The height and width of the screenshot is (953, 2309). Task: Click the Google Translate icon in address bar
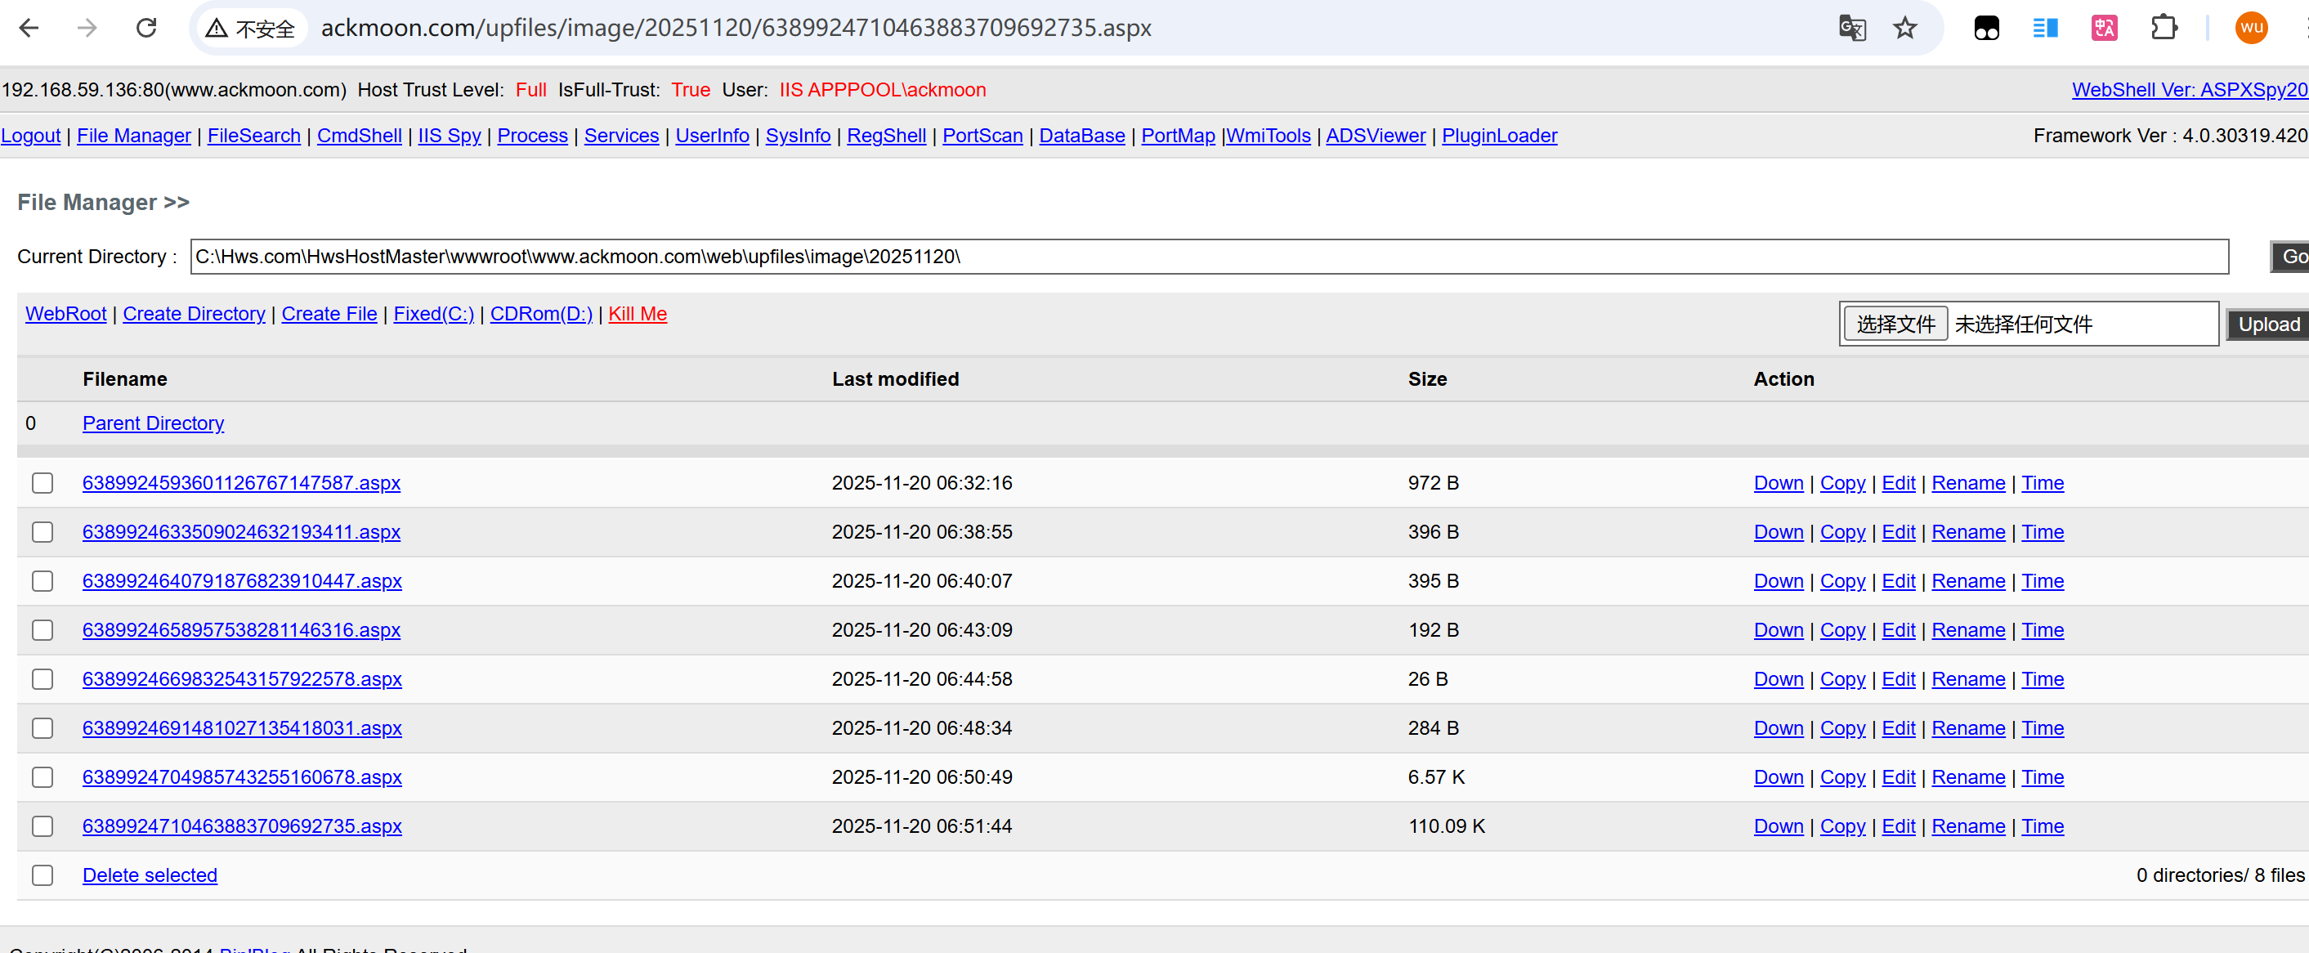pos(1851,28)
